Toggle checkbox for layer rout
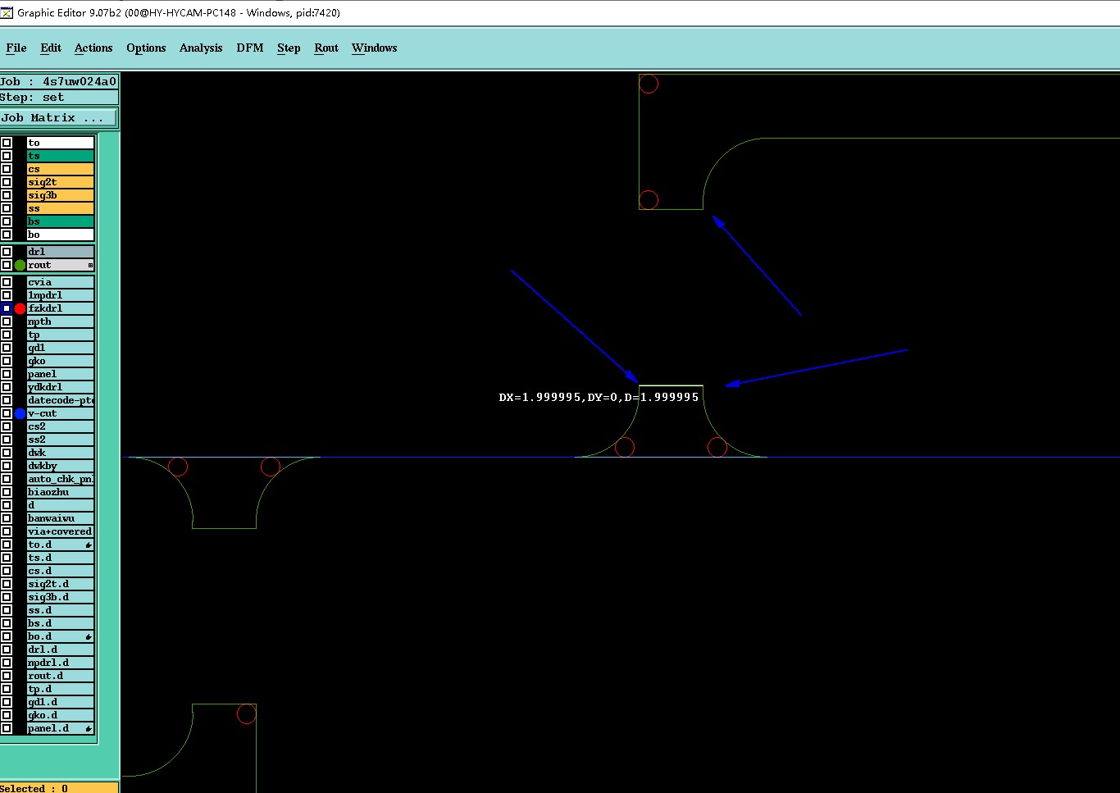Viewport: 1120px width, 793px height. (7, 265)
